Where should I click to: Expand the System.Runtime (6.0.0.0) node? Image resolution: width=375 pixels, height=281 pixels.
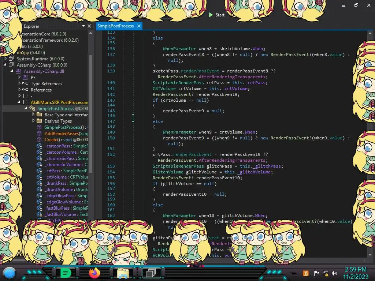pyautogui.click(x=5, y=59)
